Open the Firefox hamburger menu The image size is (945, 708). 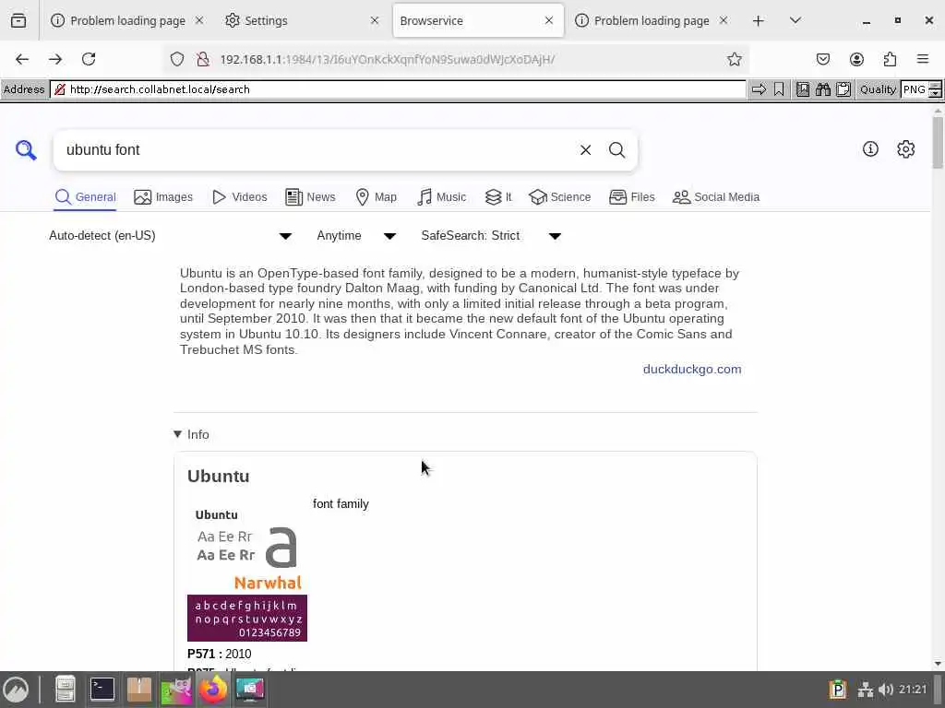923,59
